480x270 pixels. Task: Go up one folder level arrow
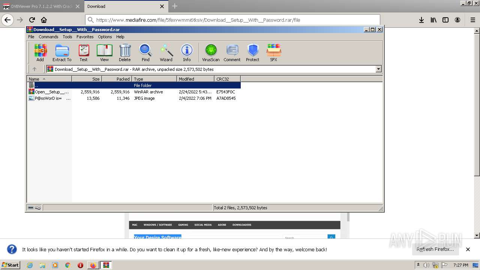34,69
